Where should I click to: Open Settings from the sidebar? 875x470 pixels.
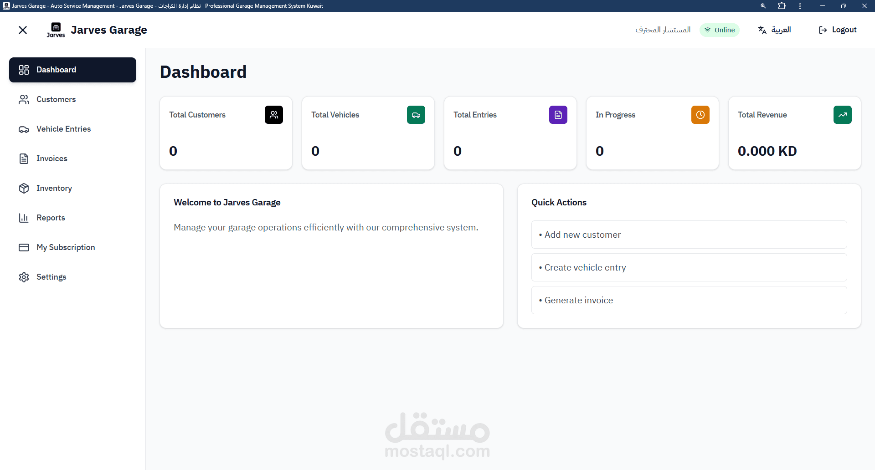[x=72, y=277]
